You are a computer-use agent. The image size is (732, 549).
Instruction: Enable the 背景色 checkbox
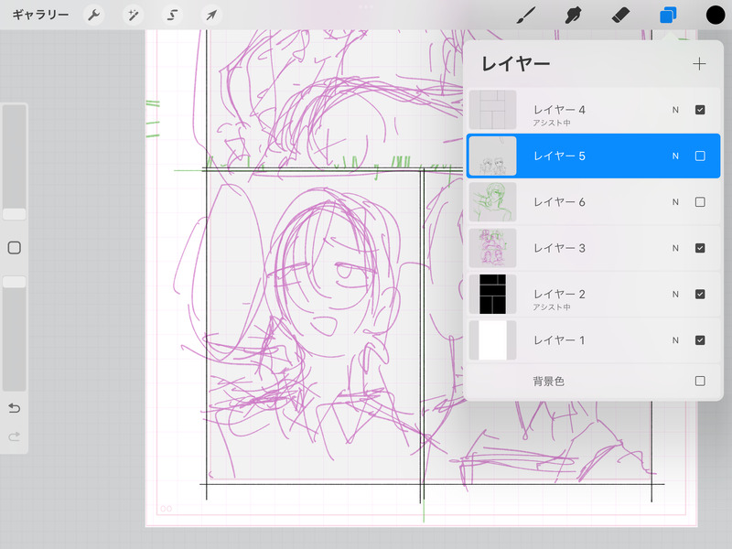(700, 381)
